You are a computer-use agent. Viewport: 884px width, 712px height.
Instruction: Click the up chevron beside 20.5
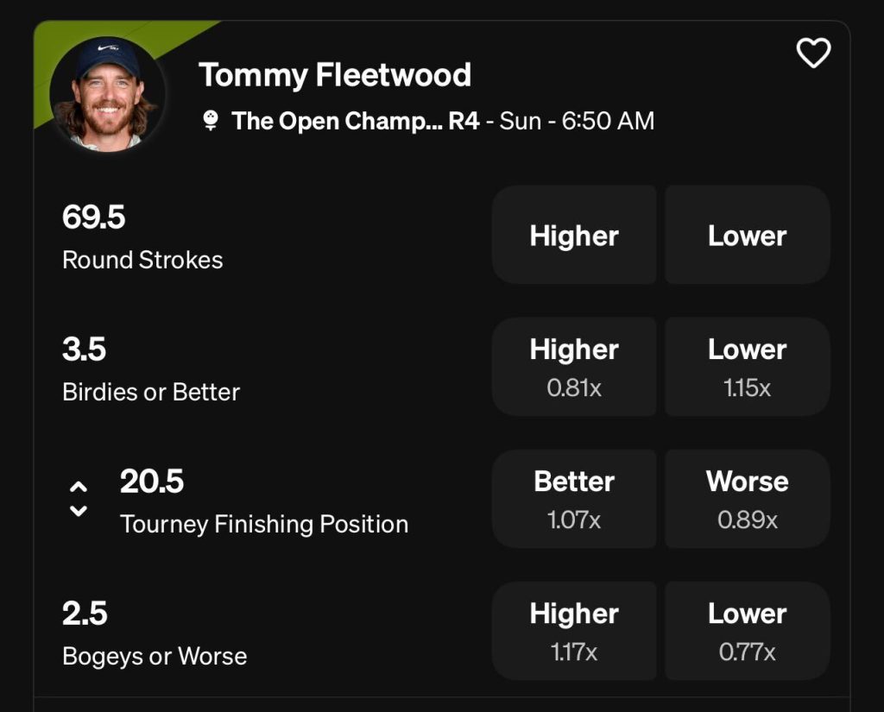pyautogui.click(x=79, y=487)
